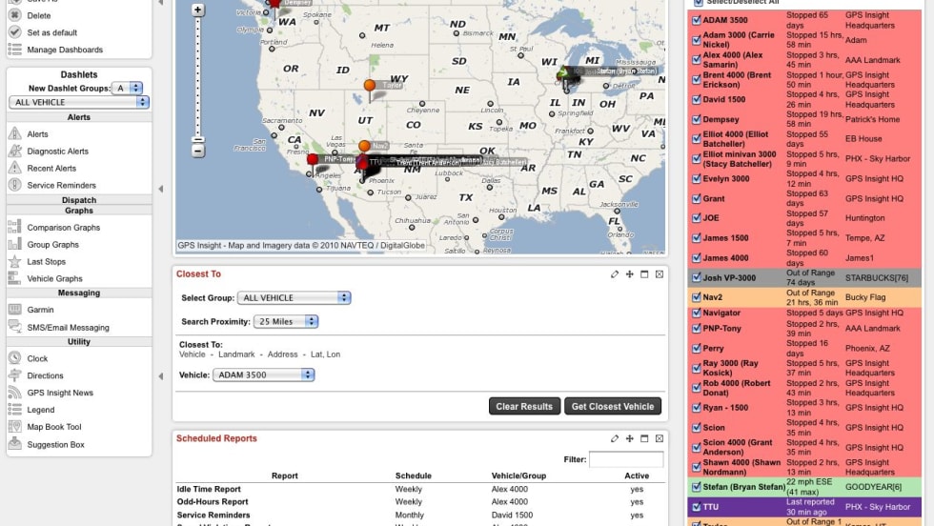This screenshot has height=526, width=934.
Task: Open the Map Book Tool
Action: tap(53, 428)
